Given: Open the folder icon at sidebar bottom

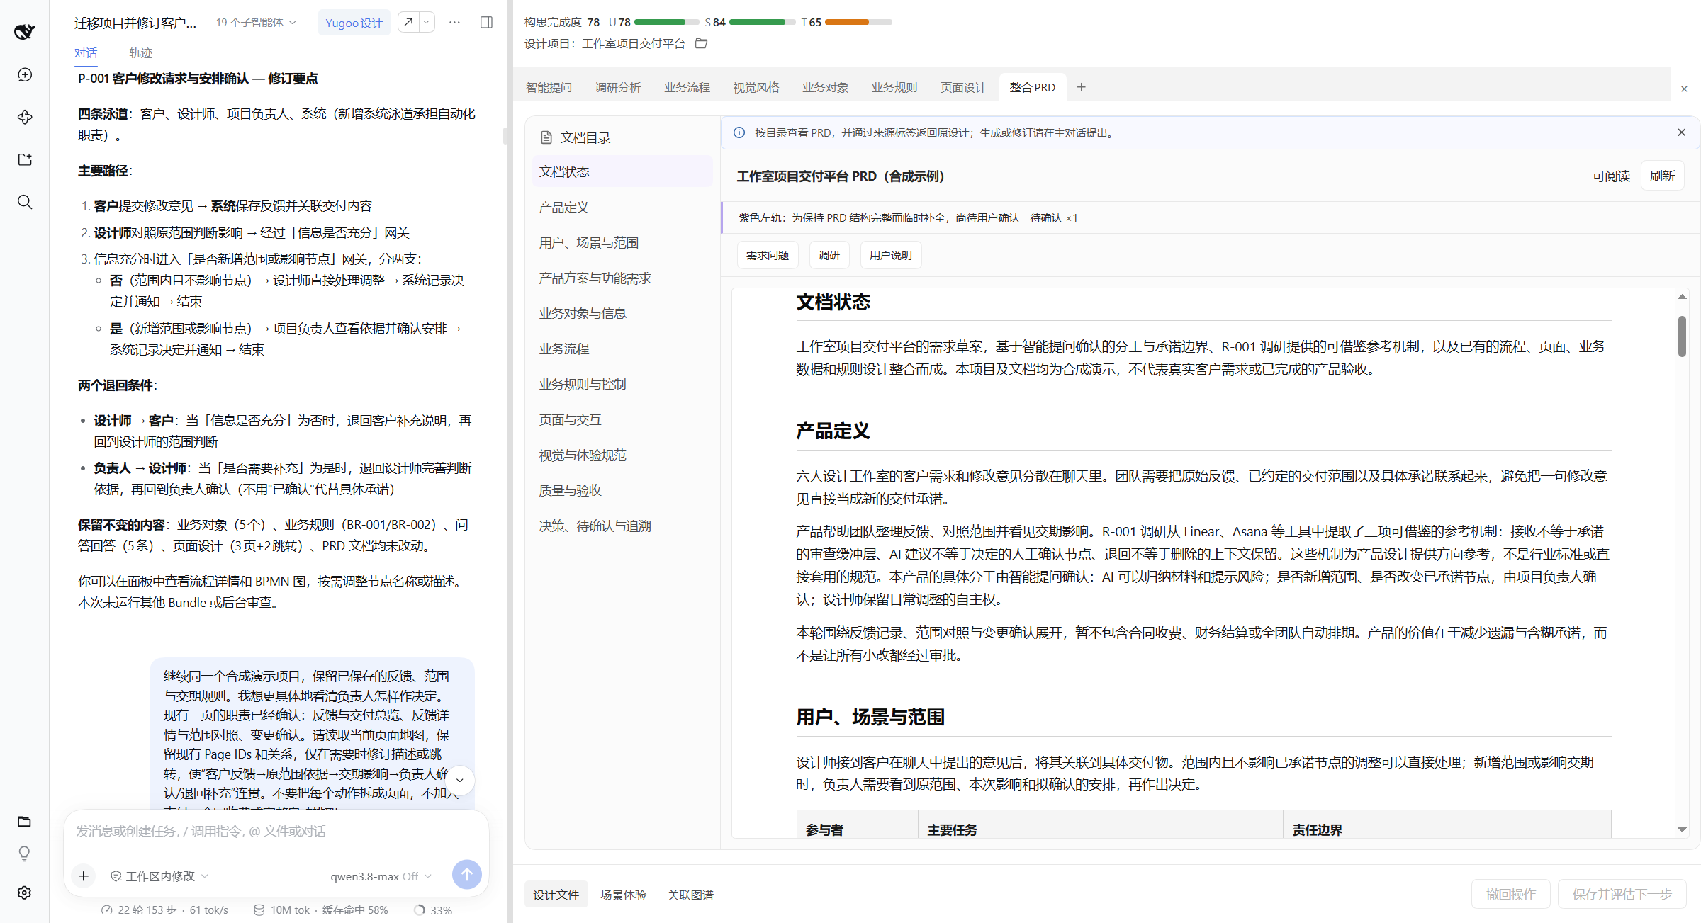Looking at the screenshot, I should click(25, 822).
